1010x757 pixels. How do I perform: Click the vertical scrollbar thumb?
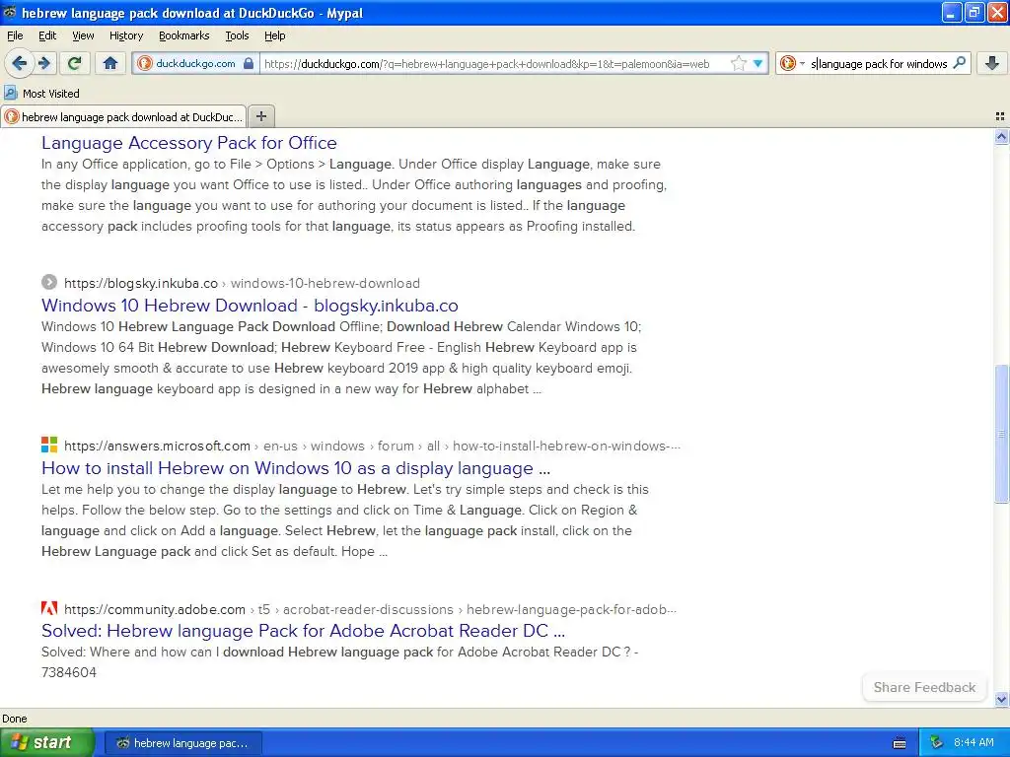(x=1001, y=434)
